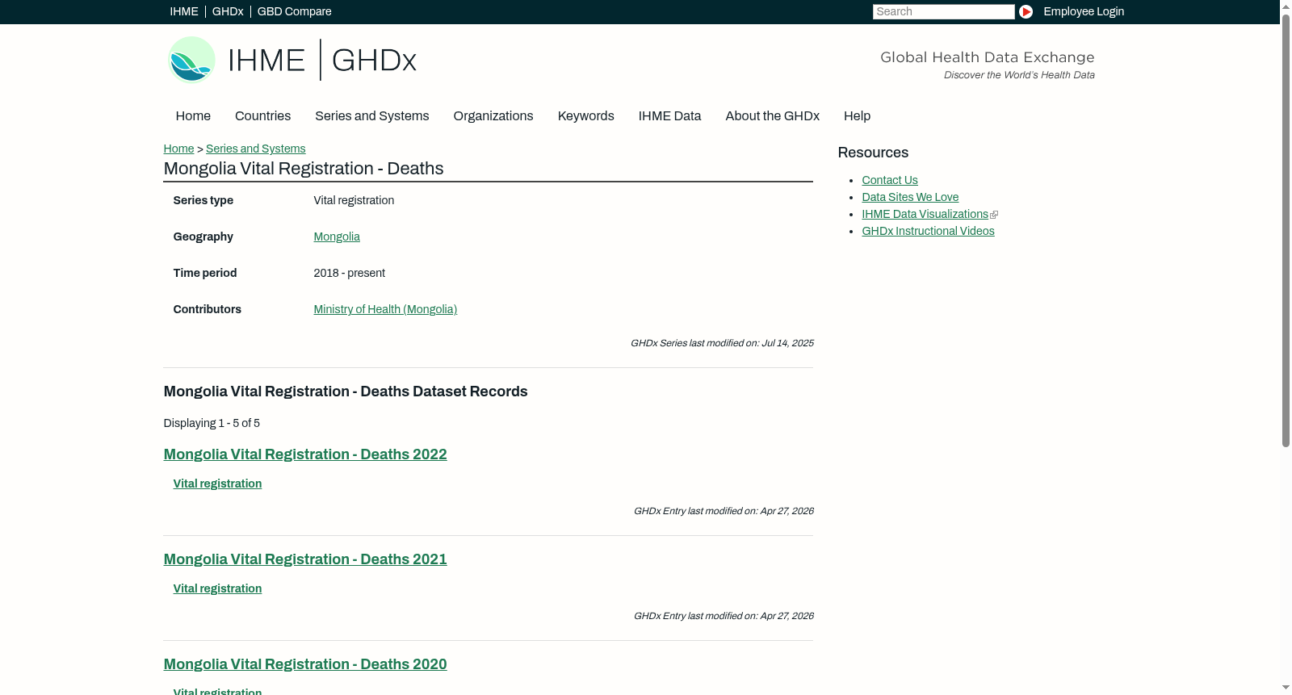This screenshot has width=1292, height=695.
Task: Open the Ministry of Health (Mongolia) contributor link
Action: 385,309
